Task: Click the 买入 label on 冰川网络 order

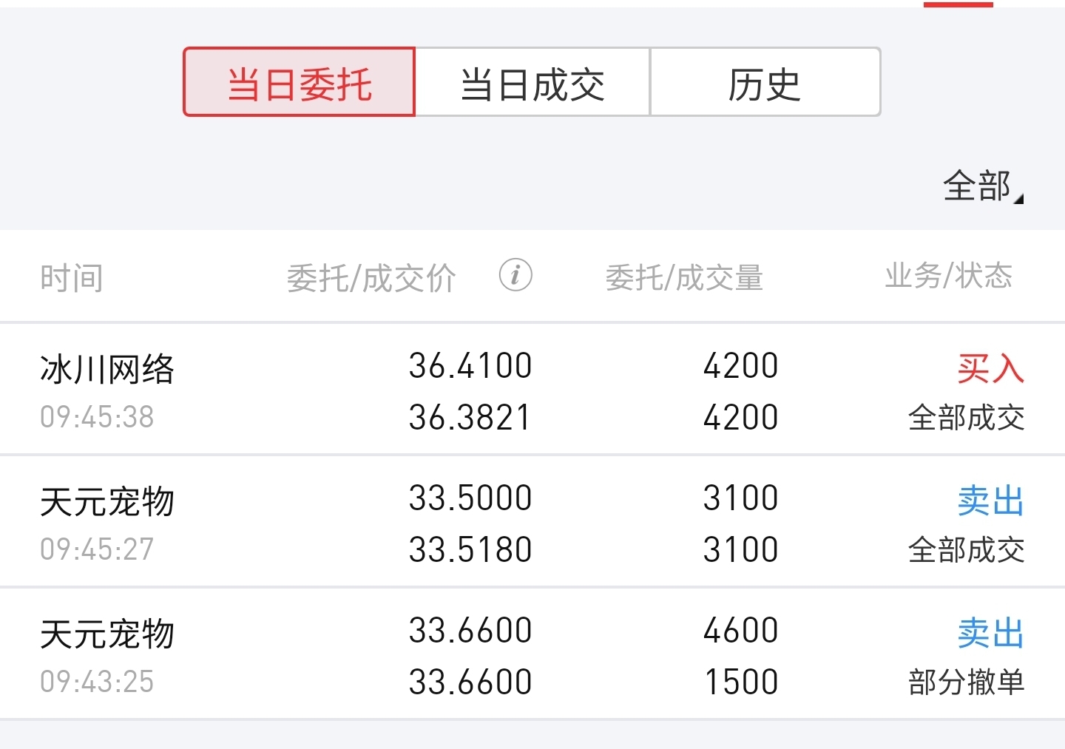Action: pyautogui.click(x=990, y=367)
